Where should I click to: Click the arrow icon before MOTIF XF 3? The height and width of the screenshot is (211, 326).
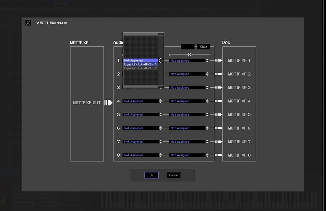click(218, 88)
